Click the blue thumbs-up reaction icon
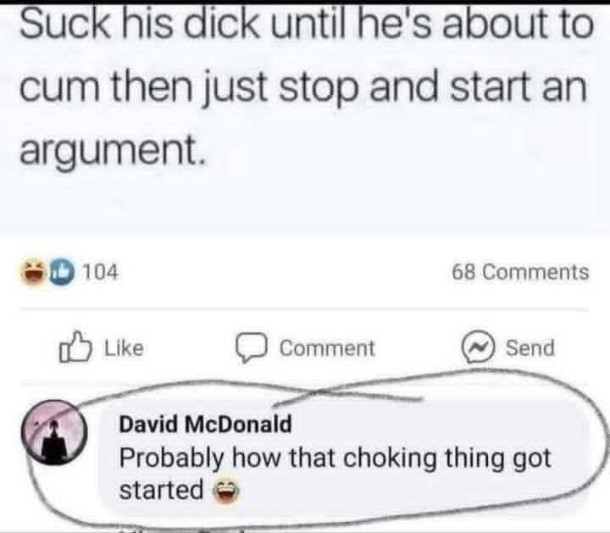The image size is (610, 533). coord(62,271)
